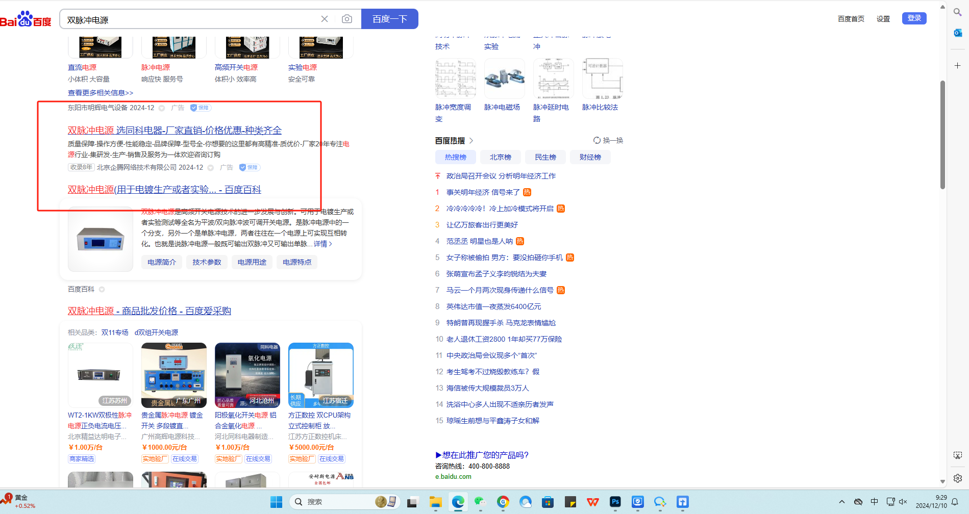Switch to the 民生榜 tab
The width and height of the screenshot is (969, 514).
click(545, 157)
